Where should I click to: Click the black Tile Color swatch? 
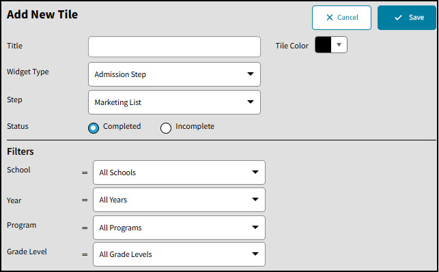[323, 45]
